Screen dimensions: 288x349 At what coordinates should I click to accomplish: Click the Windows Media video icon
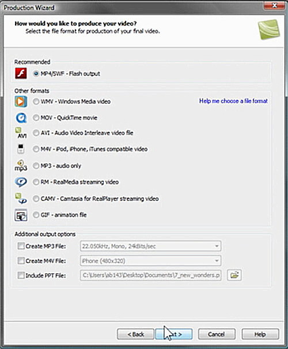click(x=21, y=101)
